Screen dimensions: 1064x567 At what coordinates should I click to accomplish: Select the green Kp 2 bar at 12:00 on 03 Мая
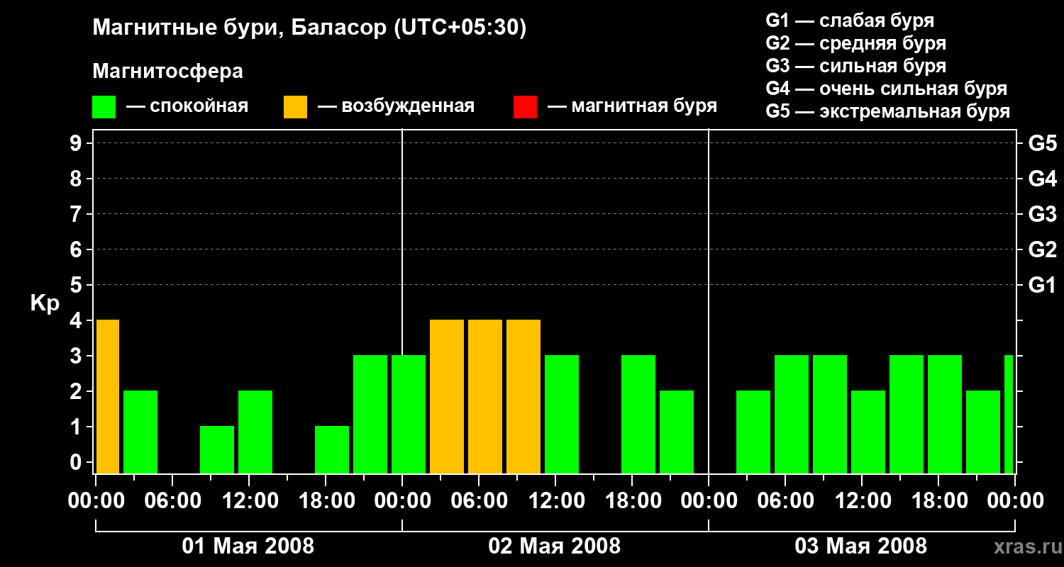(x=868, y=432)
